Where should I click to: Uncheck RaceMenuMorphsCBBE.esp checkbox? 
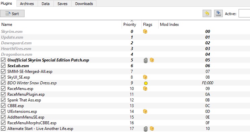coord(3,123)
